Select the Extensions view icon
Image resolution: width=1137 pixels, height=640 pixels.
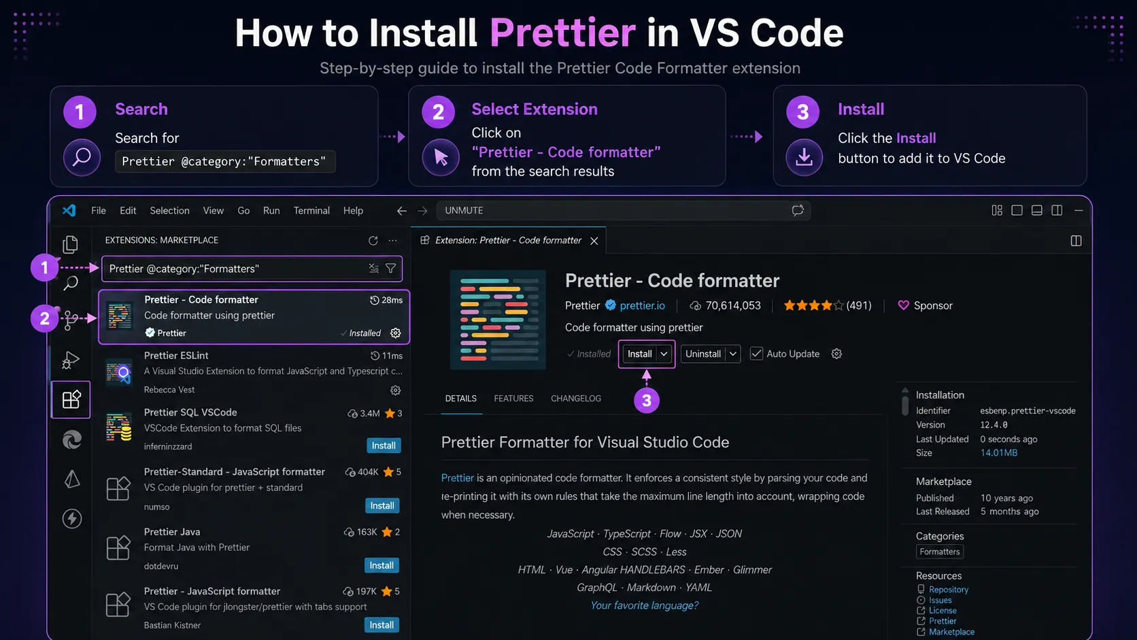tap(71, 399)
